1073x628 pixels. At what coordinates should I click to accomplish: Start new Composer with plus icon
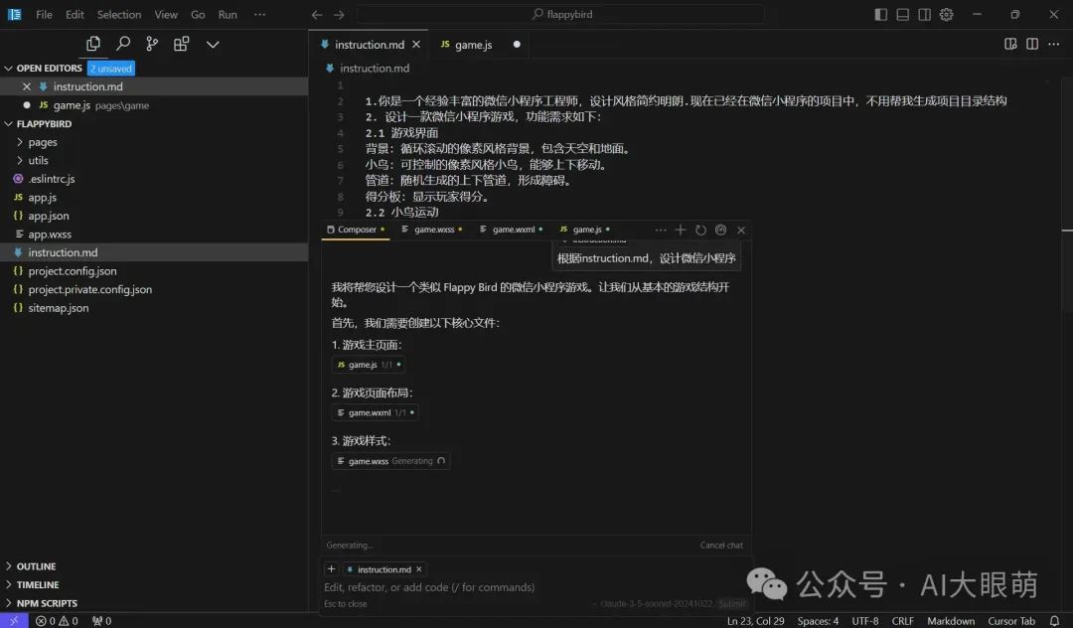click(x=681, y=230)
